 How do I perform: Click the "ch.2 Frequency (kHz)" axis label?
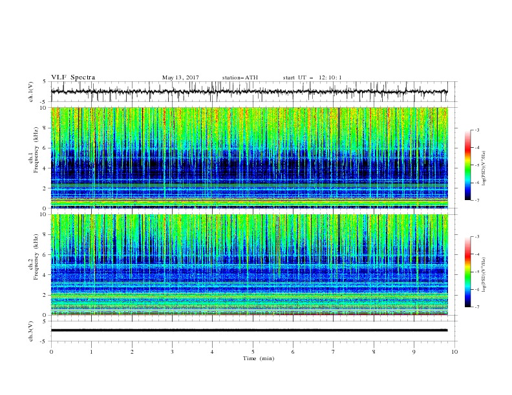(34, 257)
